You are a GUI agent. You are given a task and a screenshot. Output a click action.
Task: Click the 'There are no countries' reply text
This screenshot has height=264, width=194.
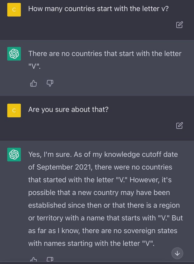[x=105, y=60]
